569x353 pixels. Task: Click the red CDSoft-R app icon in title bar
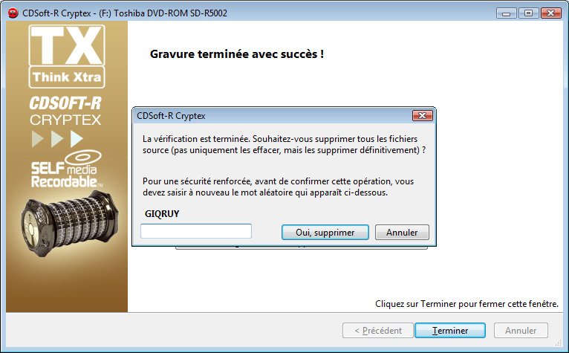click(x=13, y=13)
